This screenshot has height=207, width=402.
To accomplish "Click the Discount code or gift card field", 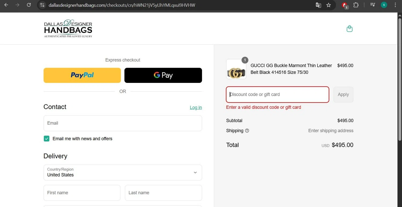I will tap(278, 94).
